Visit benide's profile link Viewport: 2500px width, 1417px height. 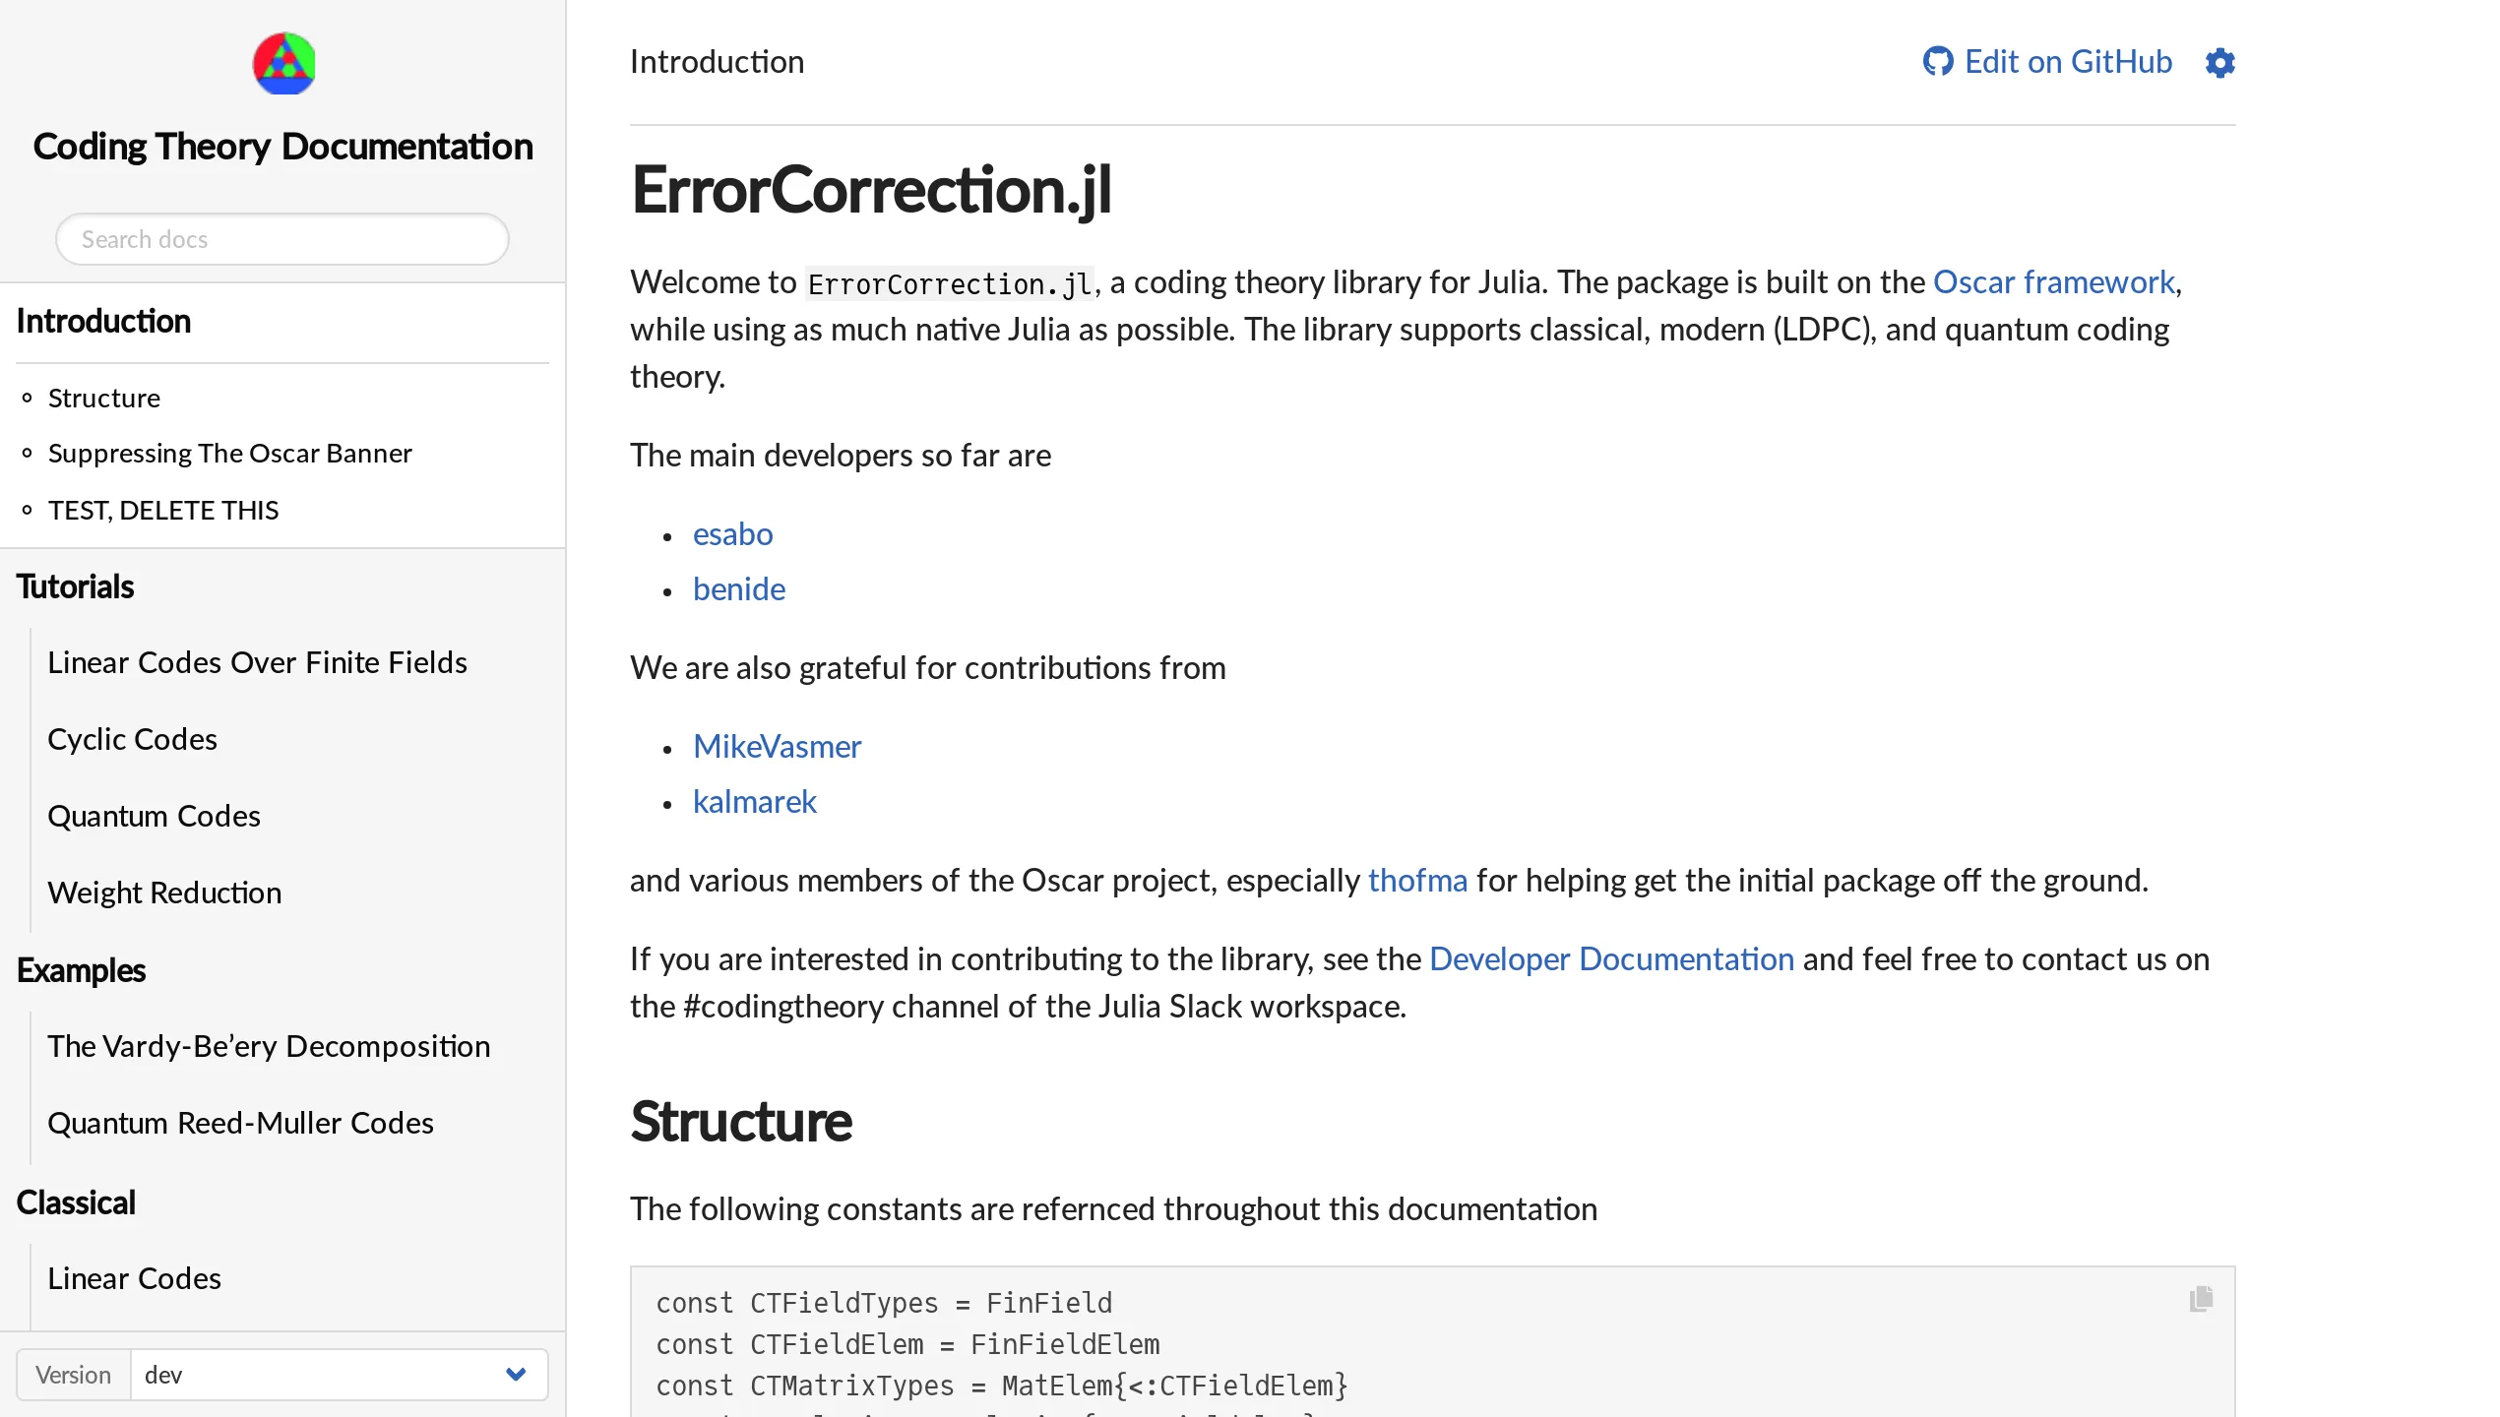pos(738,588)
